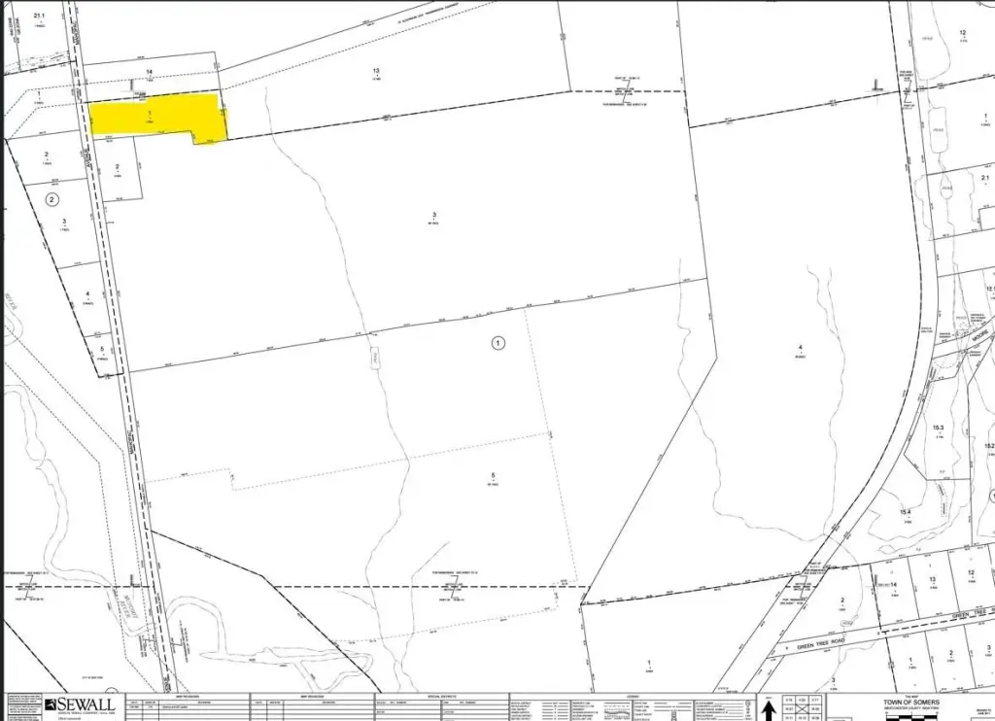Click the yellow highlighted parcel 1
Screen dimensions: 995x721
[x=155, y=117]
